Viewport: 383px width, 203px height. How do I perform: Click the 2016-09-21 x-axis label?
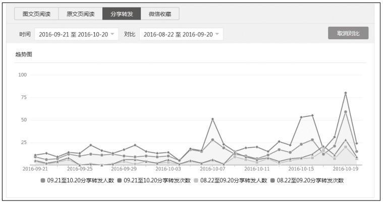tap(35, 169)
